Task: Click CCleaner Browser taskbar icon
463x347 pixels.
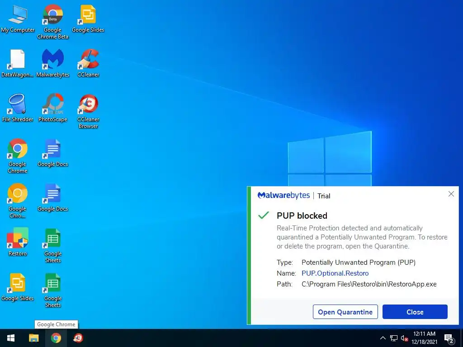Action: click(x=78, y=338)
